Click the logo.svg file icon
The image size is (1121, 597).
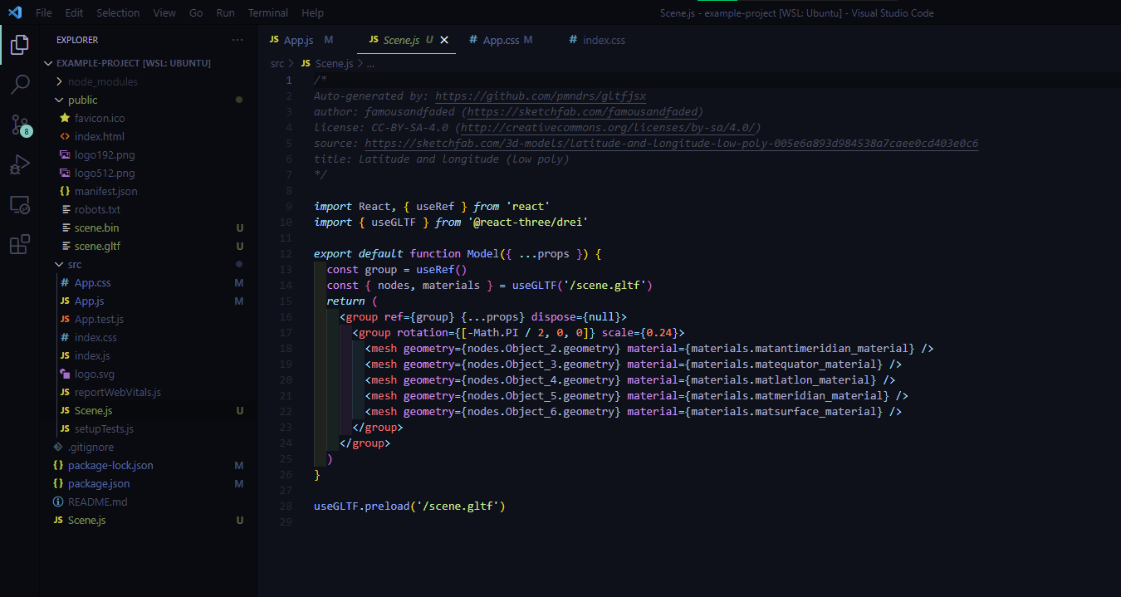point(66,374)
